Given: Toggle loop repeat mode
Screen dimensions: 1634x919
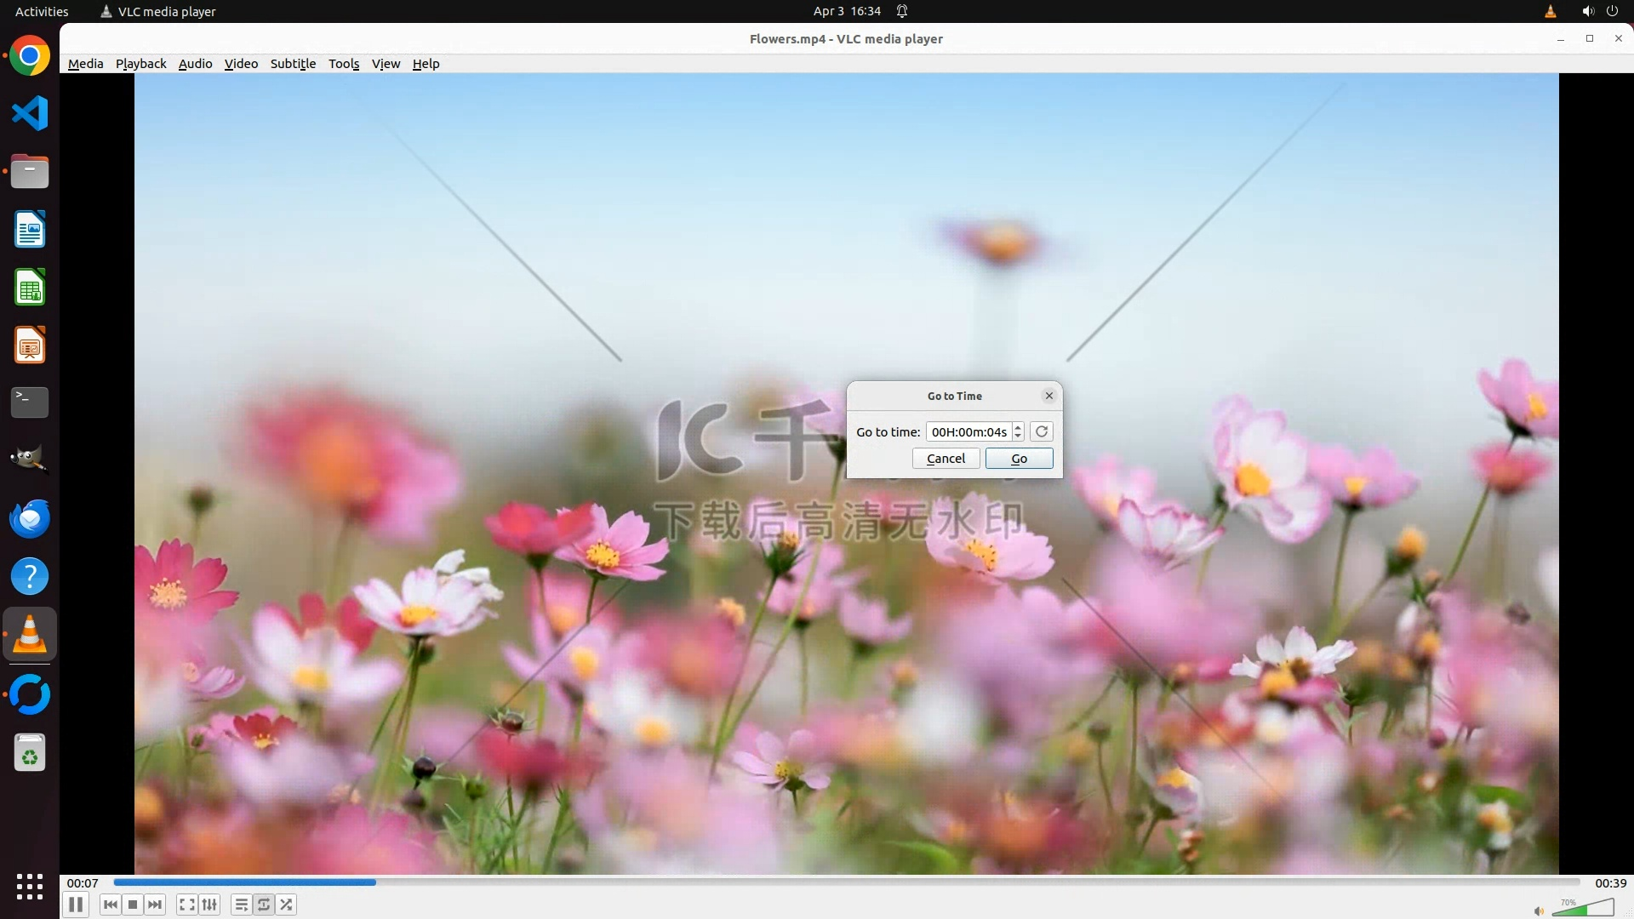Looking at the screenshot, I should pyautogui.click(x=264, y=905).
